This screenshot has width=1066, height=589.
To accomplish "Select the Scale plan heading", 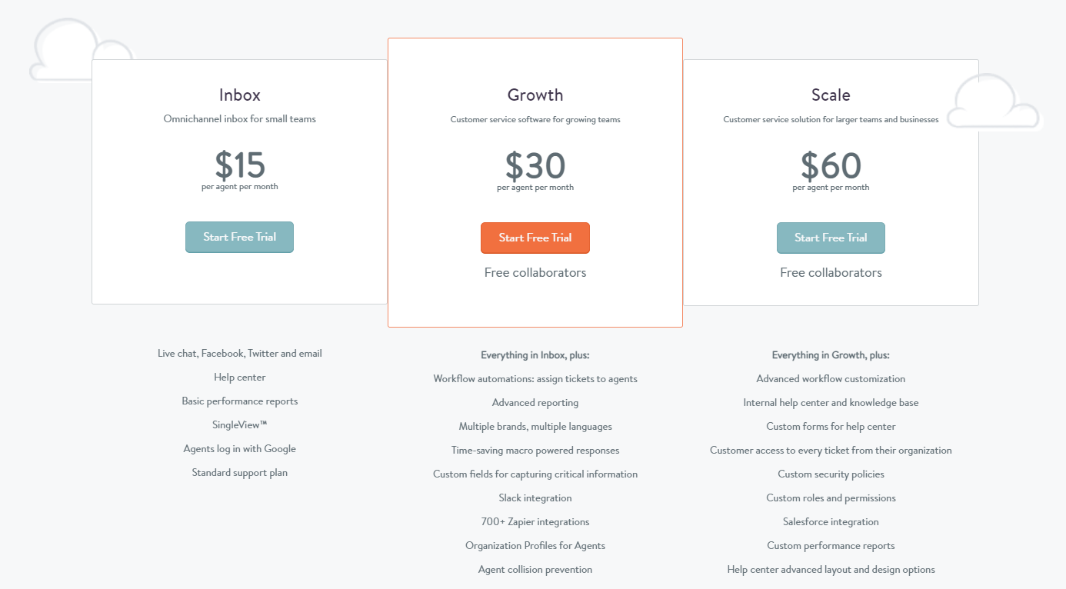I will click(831, 95).
